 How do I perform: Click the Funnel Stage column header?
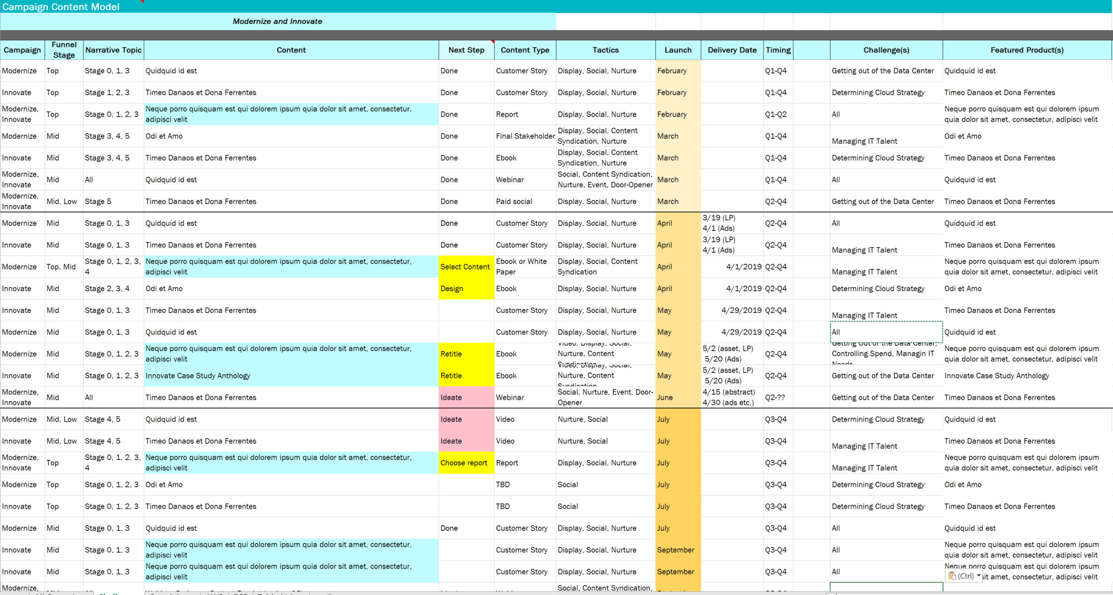pyautogui.click(x=64, y=50)
